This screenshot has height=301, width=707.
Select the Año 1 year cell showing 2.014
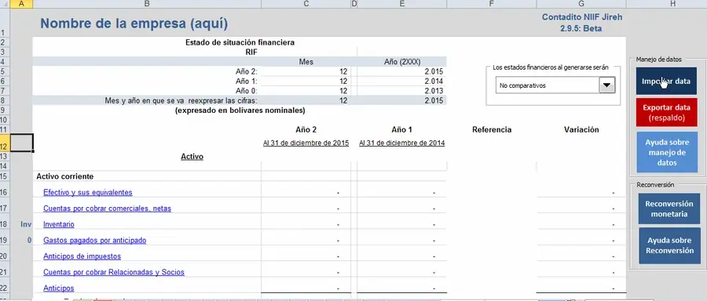[401, 82]
